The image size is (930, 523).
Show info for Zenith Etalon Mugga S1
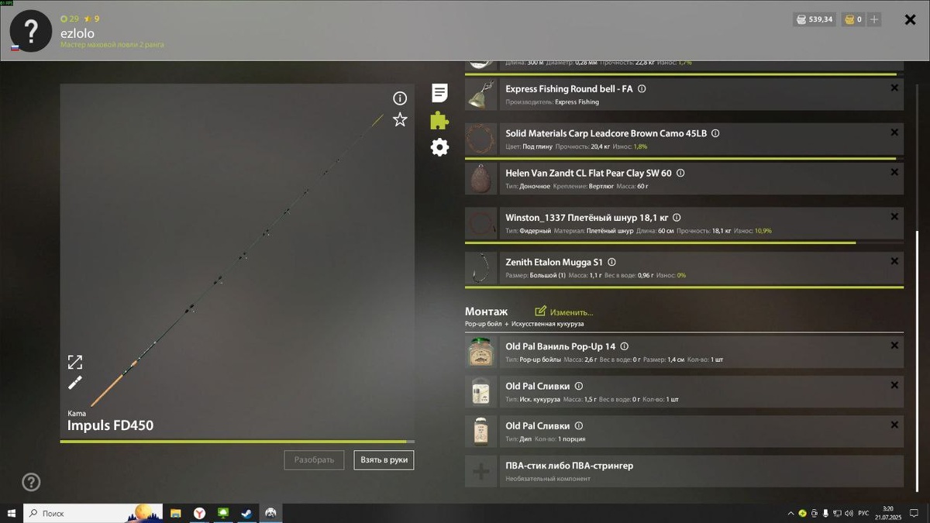pyautogui.click(x=611, y=263)
